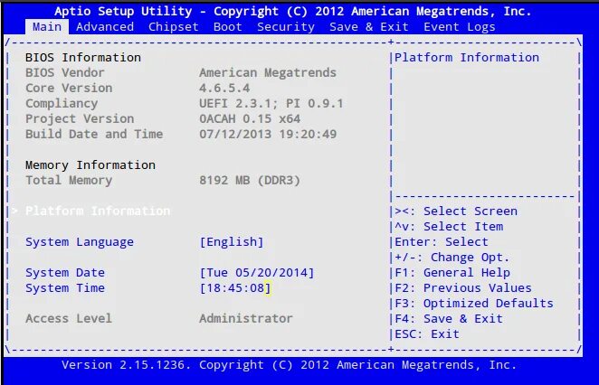Click the Version 2.15.1236 footer text
This screenshot has width=599, height=385.
(x=290, y=365)
